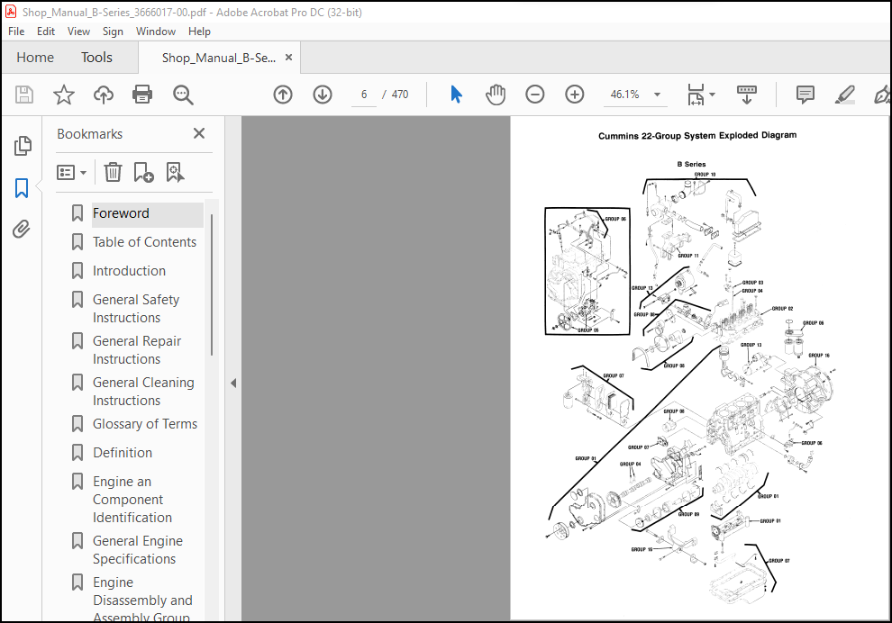Image resolution: width=892 pixels, height=623 pixels.
Task: Open the zoom level dropdown arrow
Action: click(657, 95)
